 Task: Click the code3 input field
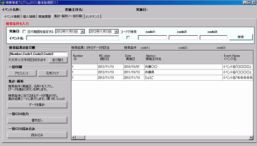(x=214, y=38)
